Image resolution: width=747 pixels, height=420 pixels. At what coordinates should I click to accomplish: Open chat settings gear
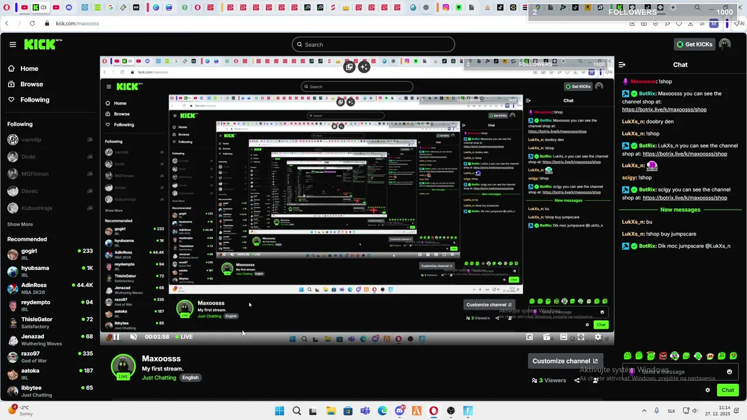click(x=708, y=390)
